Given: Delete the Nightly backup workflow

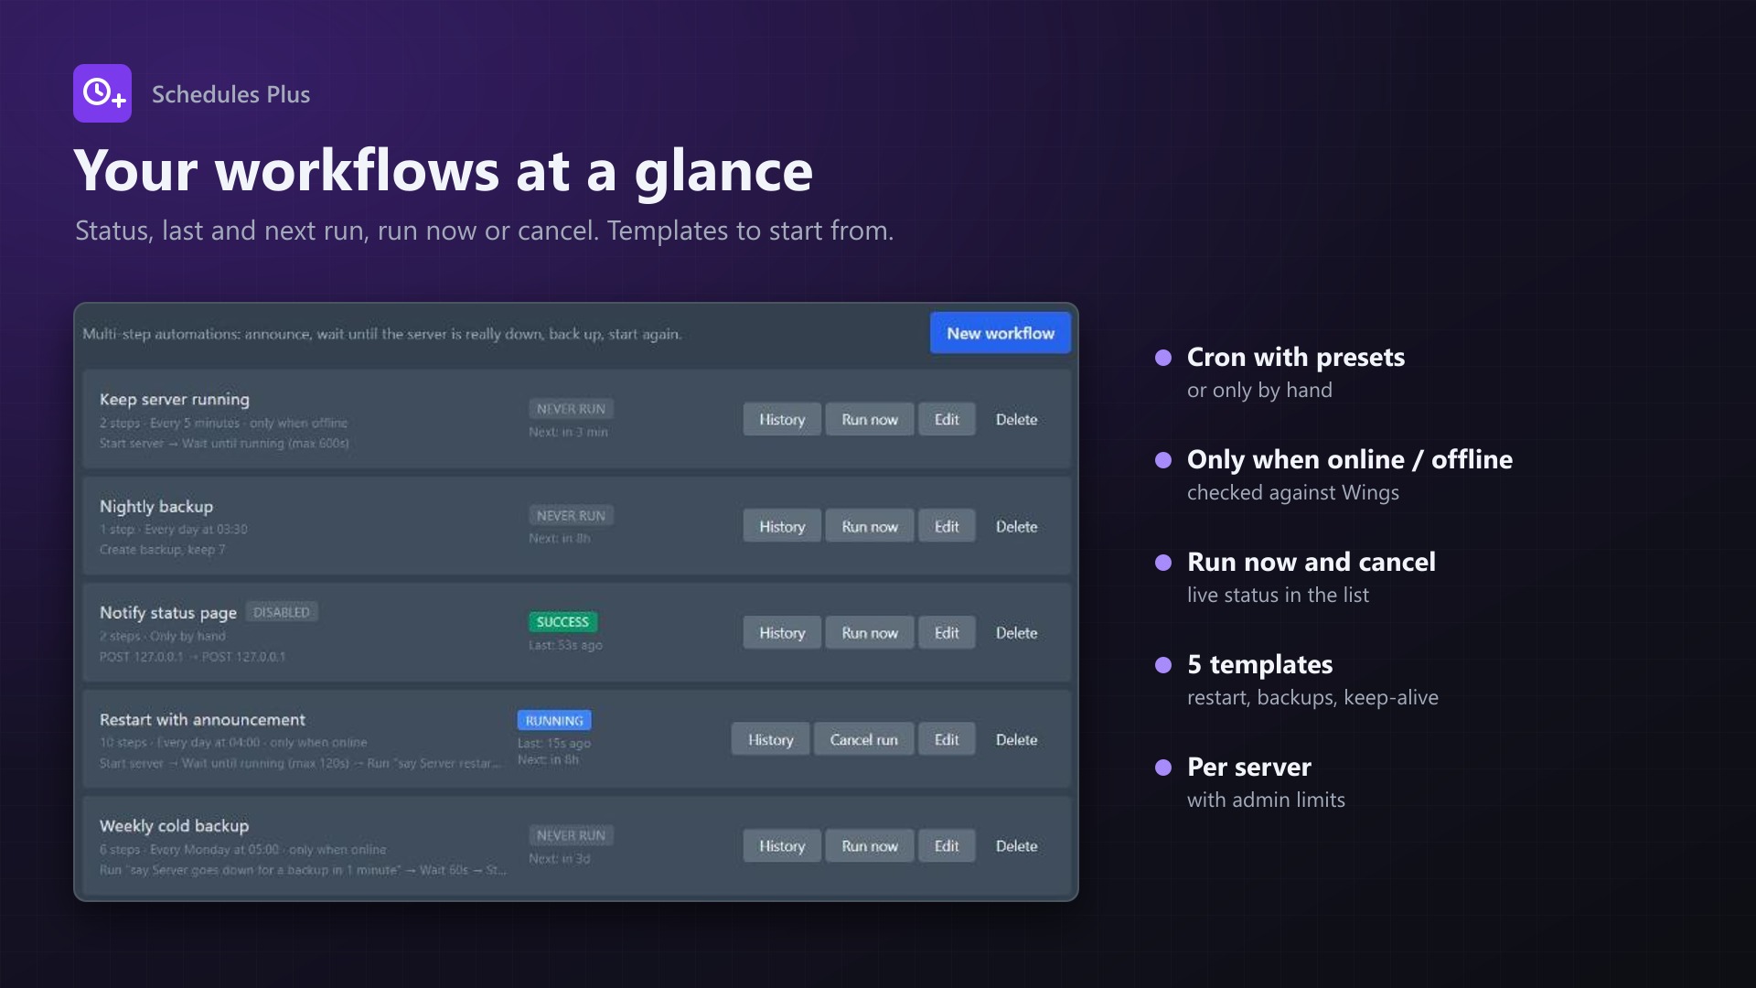Looking at the screenshot, I should [1016, 526].
